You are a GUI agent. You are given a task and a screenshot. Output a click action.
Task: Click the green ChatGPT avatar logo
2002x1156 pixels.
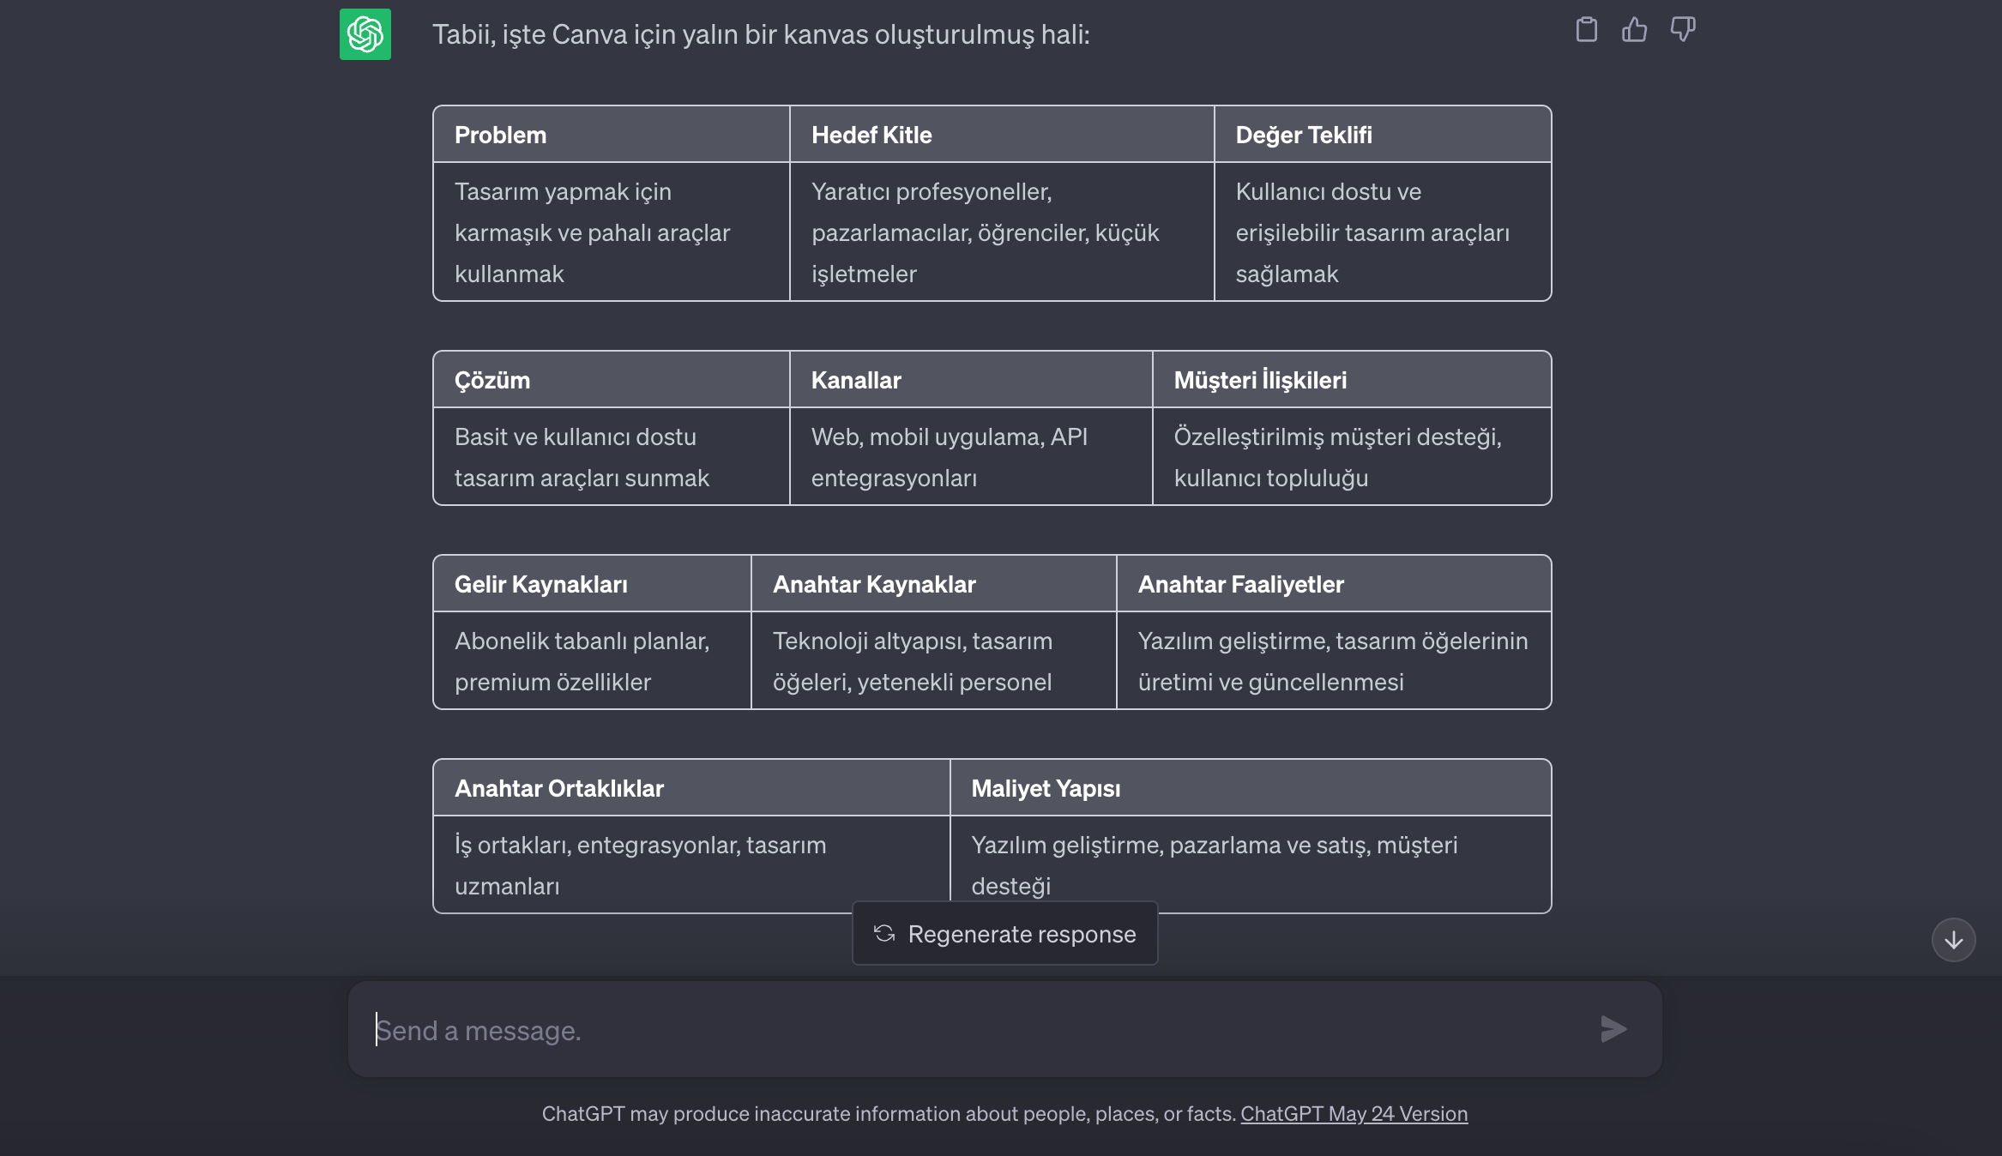click(365, 34)
